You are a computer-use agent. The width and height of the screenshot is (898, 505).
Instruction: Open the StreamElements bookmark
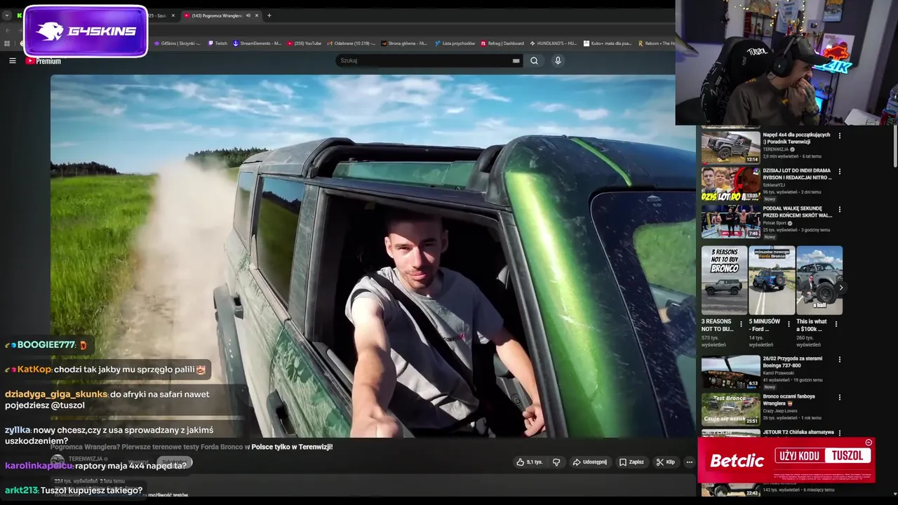pyautogui.click(x=257, y=43)
